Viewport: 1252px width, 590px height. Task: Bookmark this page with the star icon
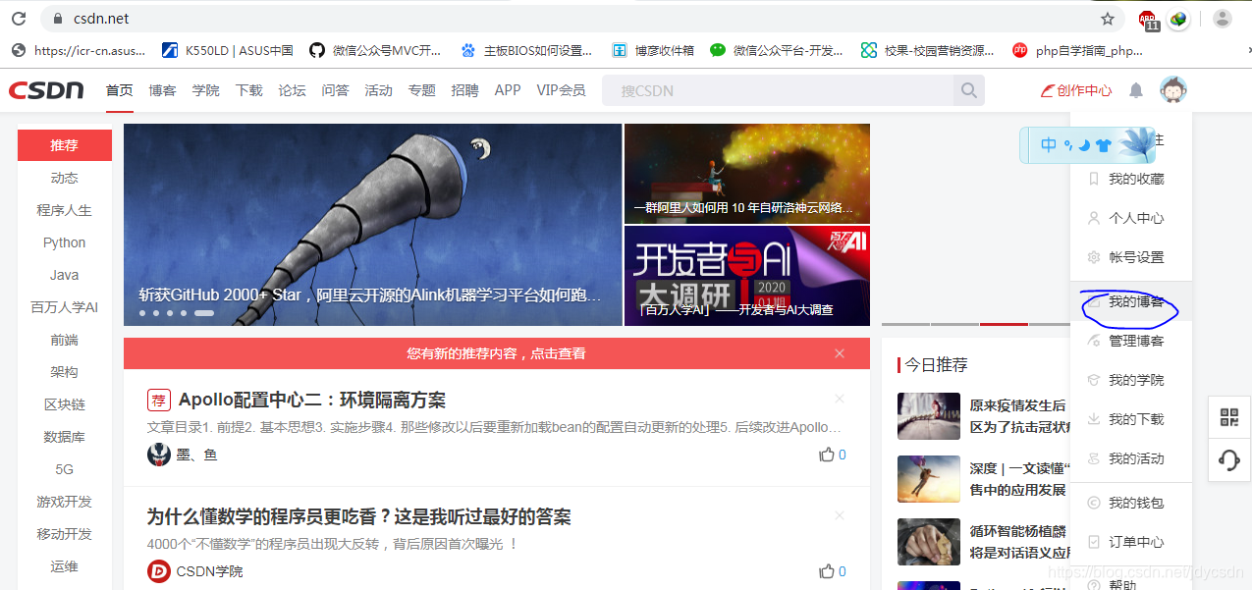[1108, 19]
